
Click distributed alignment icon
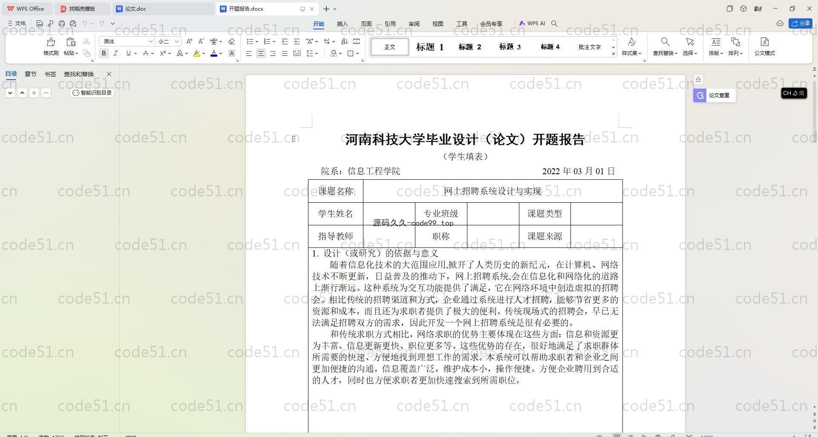pyautogui.click(x=297, y=53)
